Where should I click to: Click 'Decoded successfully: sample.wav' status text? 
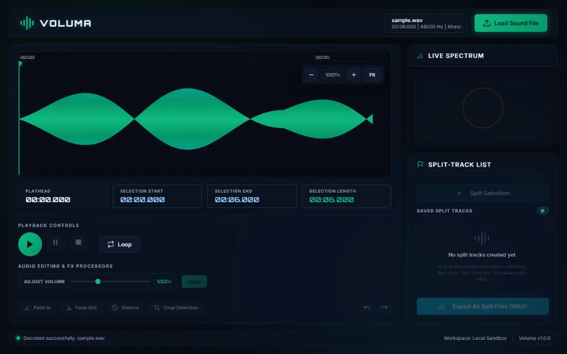click(64, 338)
